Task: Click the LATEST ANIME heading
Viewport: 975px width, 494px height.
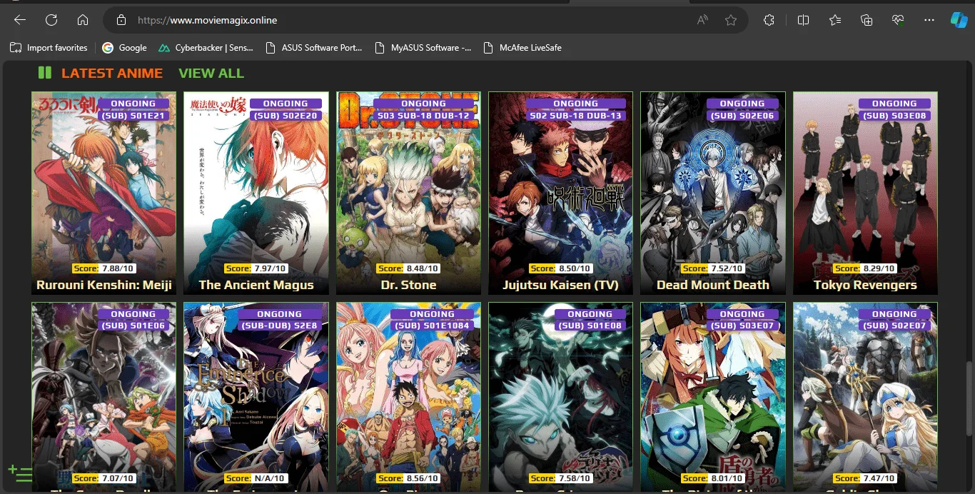Action: 112,73
